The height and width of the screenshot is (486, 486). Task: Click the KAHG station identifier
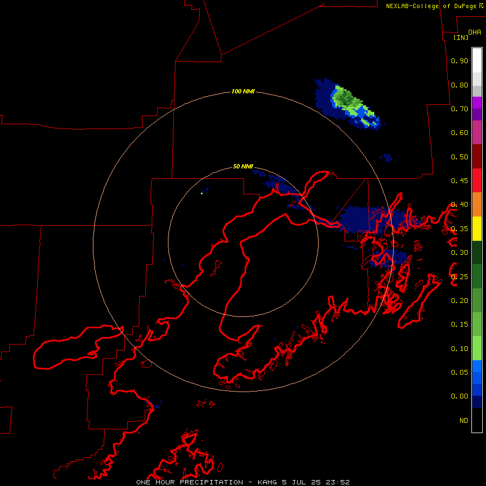pos(267,482)
